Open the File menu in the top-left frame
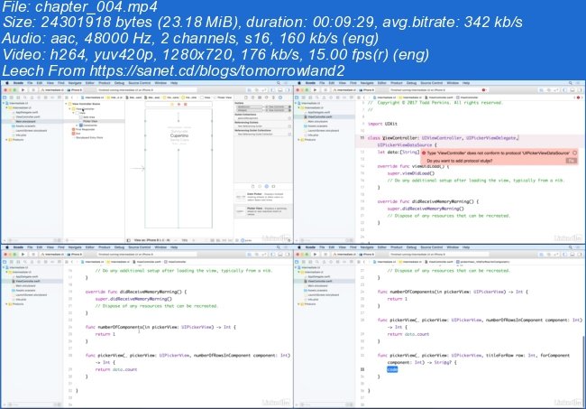The image size is (586, 409). click(x=30, y=83)
